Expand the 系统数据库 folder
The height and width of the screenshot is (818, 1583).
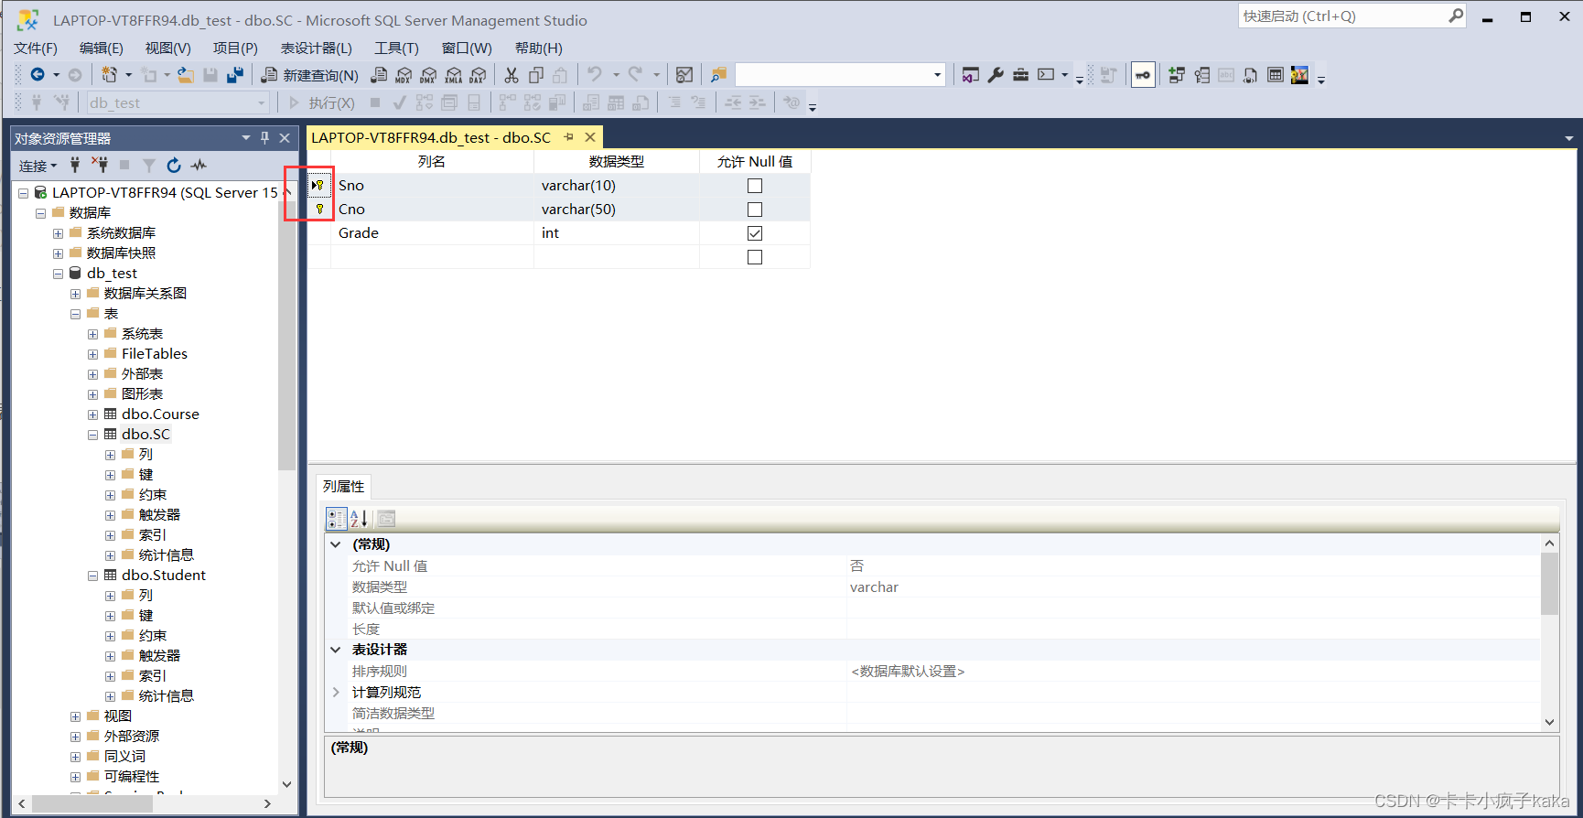58,233
